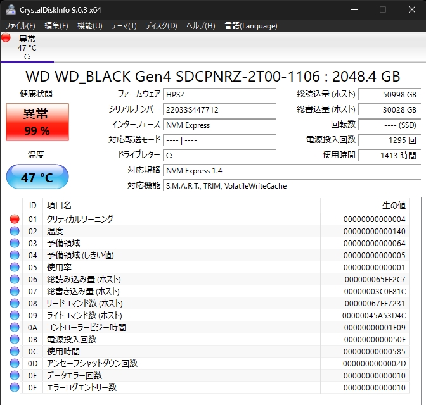The image size is (426, 405).
Task: Click the firmware field HPS2
Action: 219,95
